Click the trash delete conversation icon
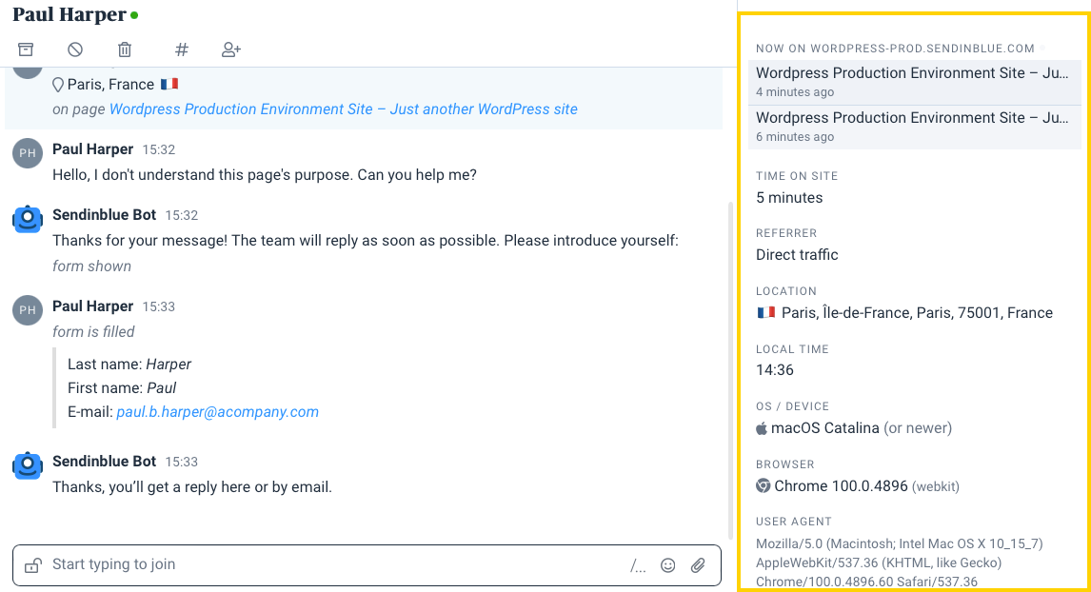This screenshot has height=592, width=1091. 125,49
